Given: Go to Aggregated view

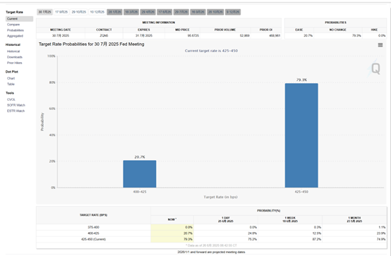Looking at the screenshot, I should (x=15, y=36).
